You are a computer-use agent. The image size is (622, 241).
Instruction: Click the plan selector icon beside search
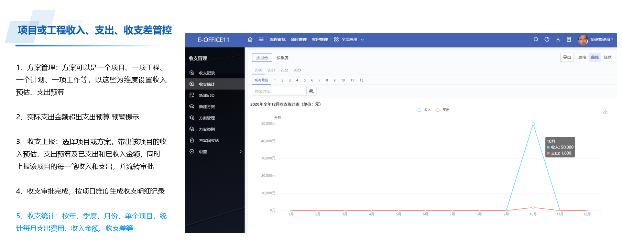[x=311, y=91]
